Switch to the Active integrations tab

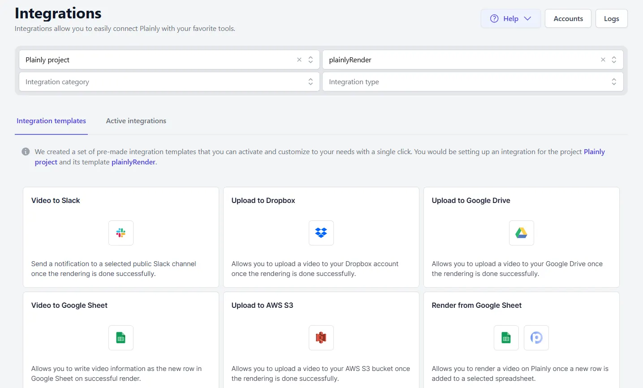click(x=136, y=121)
